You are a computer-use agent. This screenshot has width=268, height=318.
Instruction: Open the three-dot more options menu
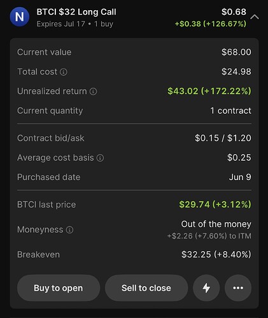coord(238,288)
